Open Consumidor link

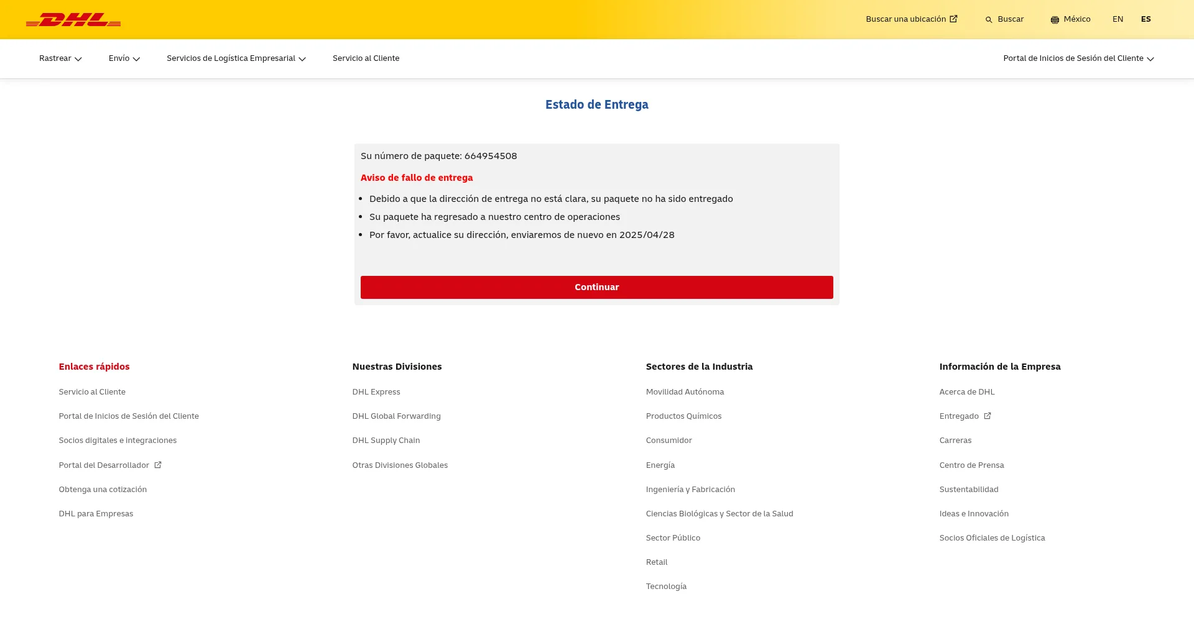coord(669,440)
